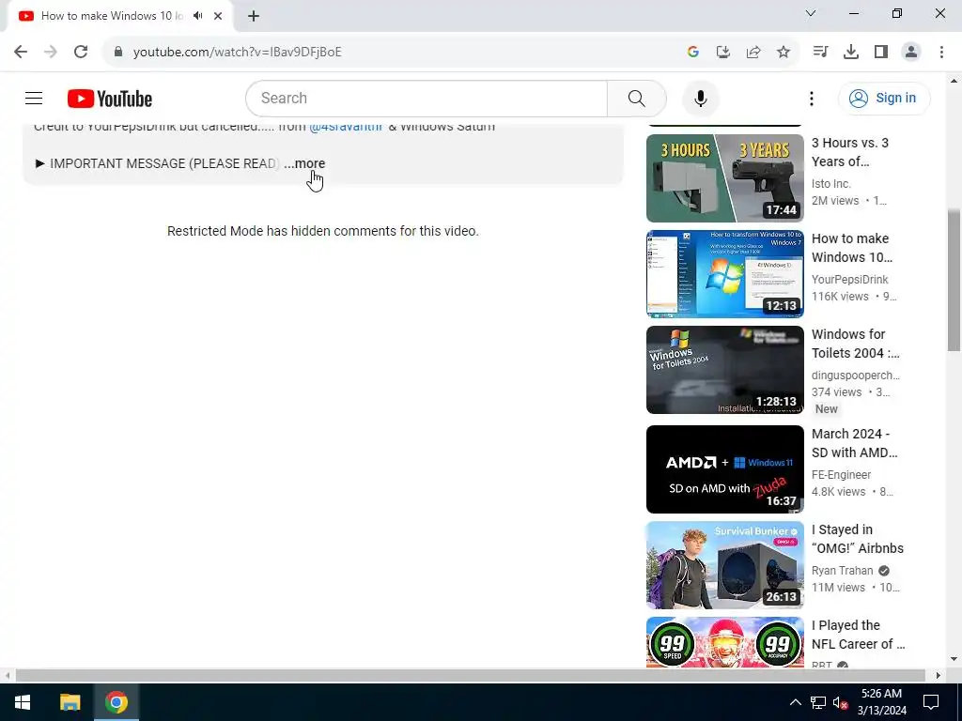Open the YouTube guide hamburger menu

[x=34, y=98]
